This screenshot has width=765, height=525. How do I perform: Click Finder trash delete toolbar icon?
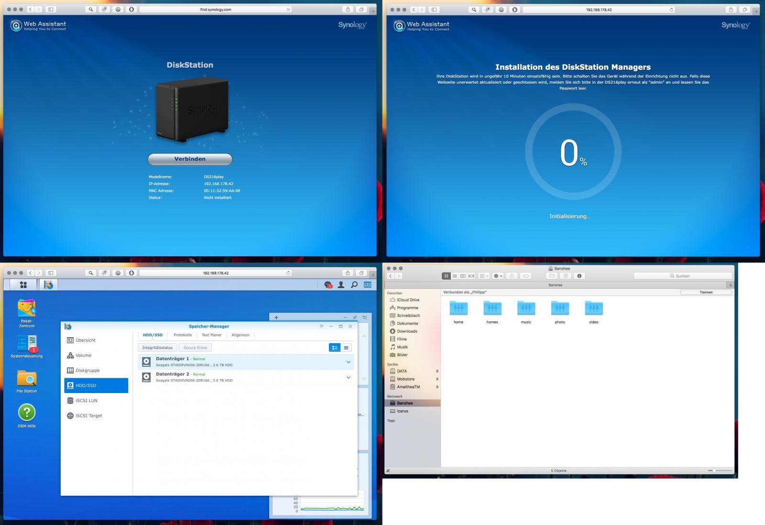[565, 276]
